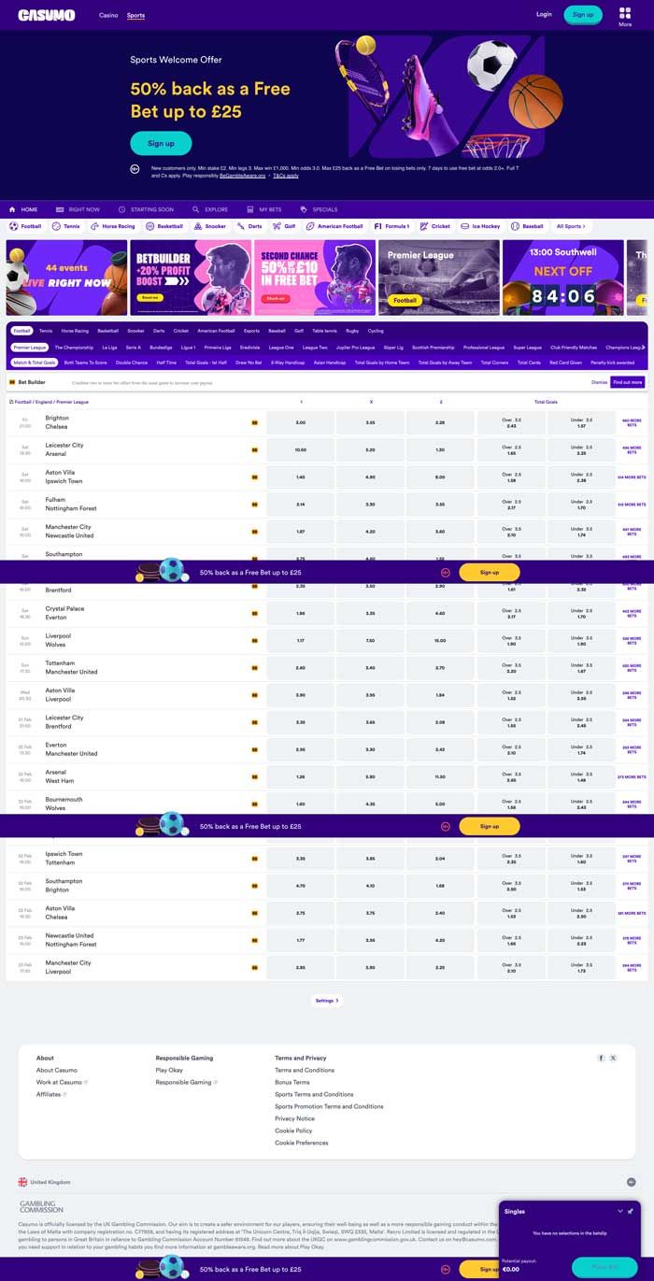Select Brighton home win odds 3.00

300,422
